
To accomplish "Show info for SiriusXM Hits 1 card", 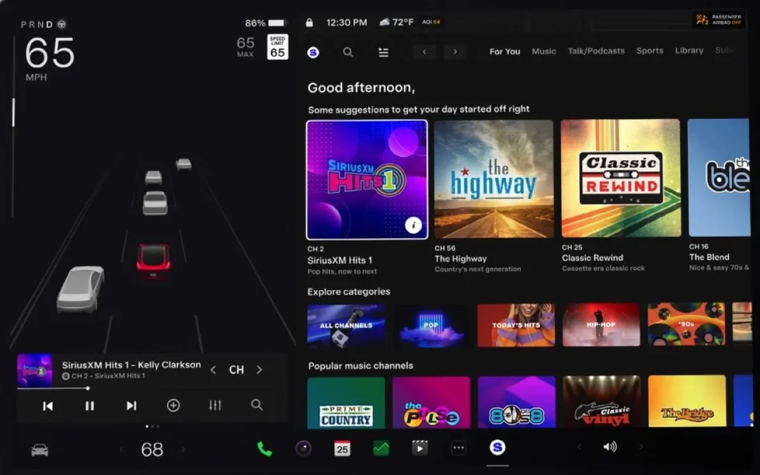I will click(414, 225).
